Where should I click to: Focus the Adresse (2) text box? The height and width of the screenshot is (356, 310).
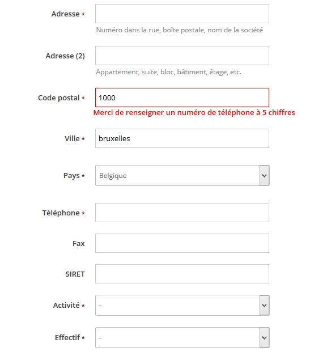(x=182, y=56)
